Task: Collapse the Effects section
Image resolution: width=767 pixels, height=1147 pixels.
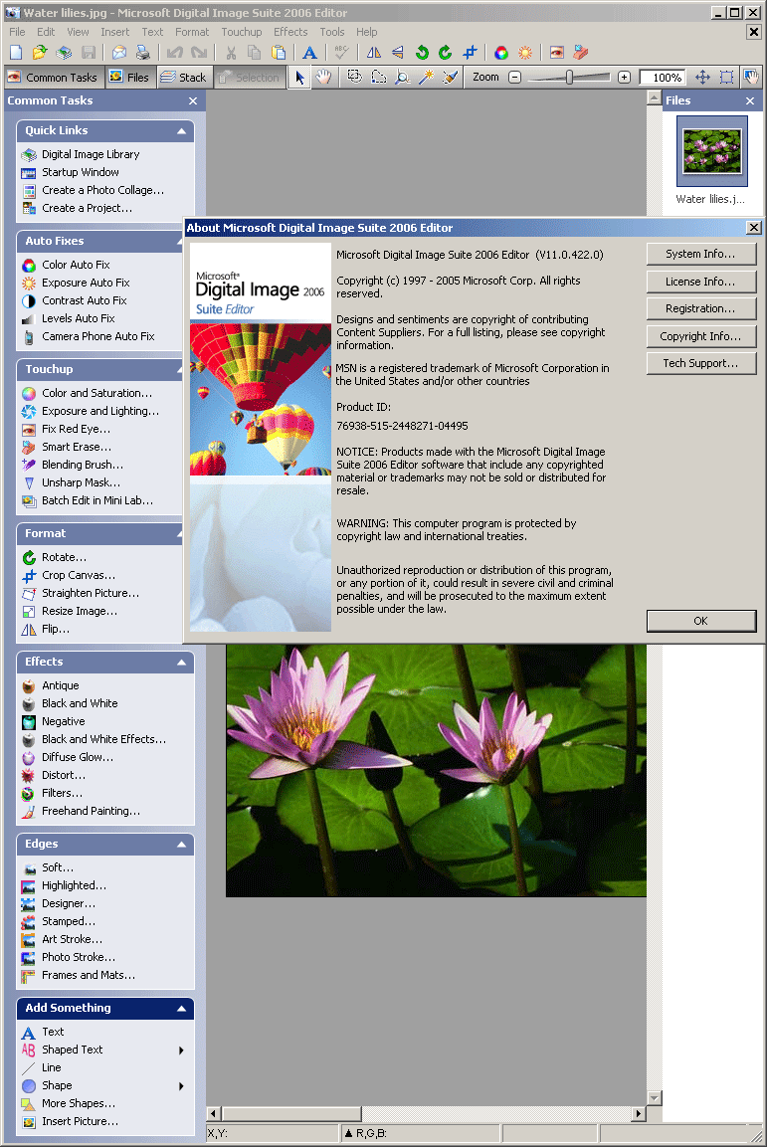Action: 181,662
